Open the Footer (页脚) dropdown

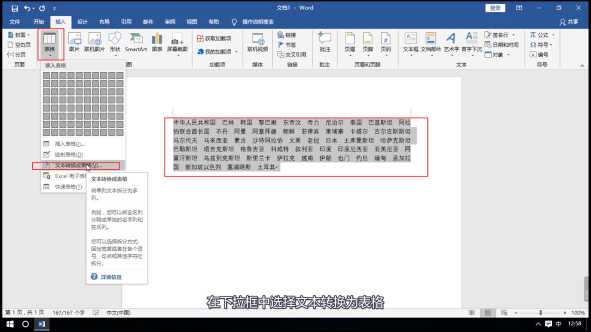tap(368, 44)
